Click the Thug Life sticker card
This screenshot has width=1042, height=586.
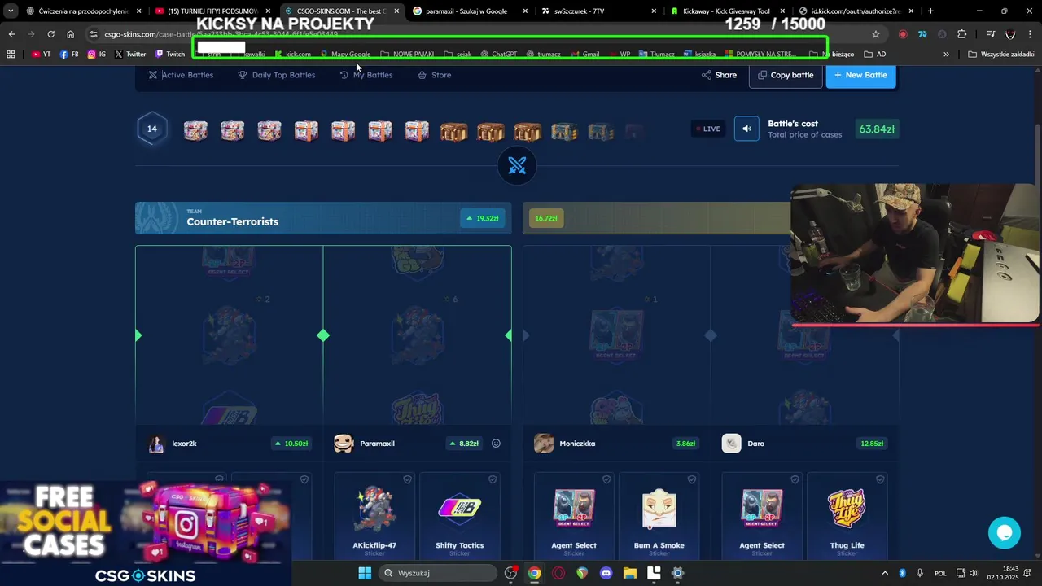[x=847, y=516]
